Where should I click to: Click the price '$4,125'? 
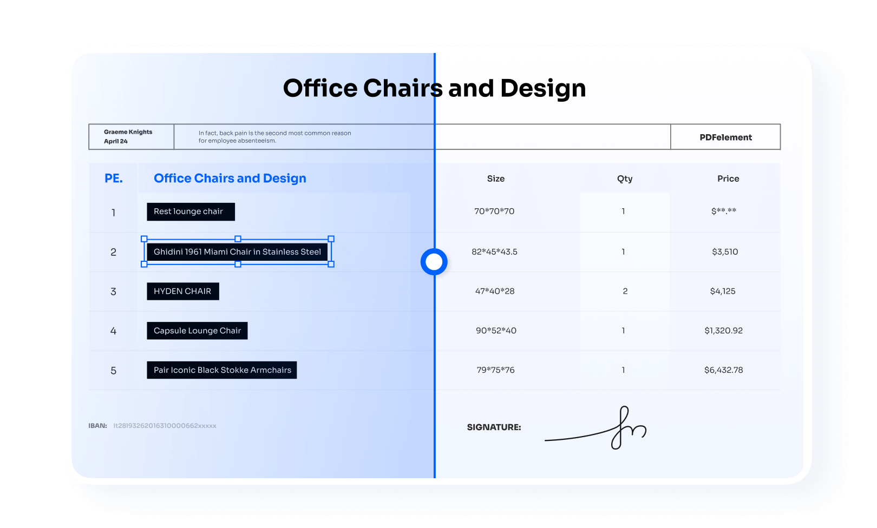tap(723, 291)
